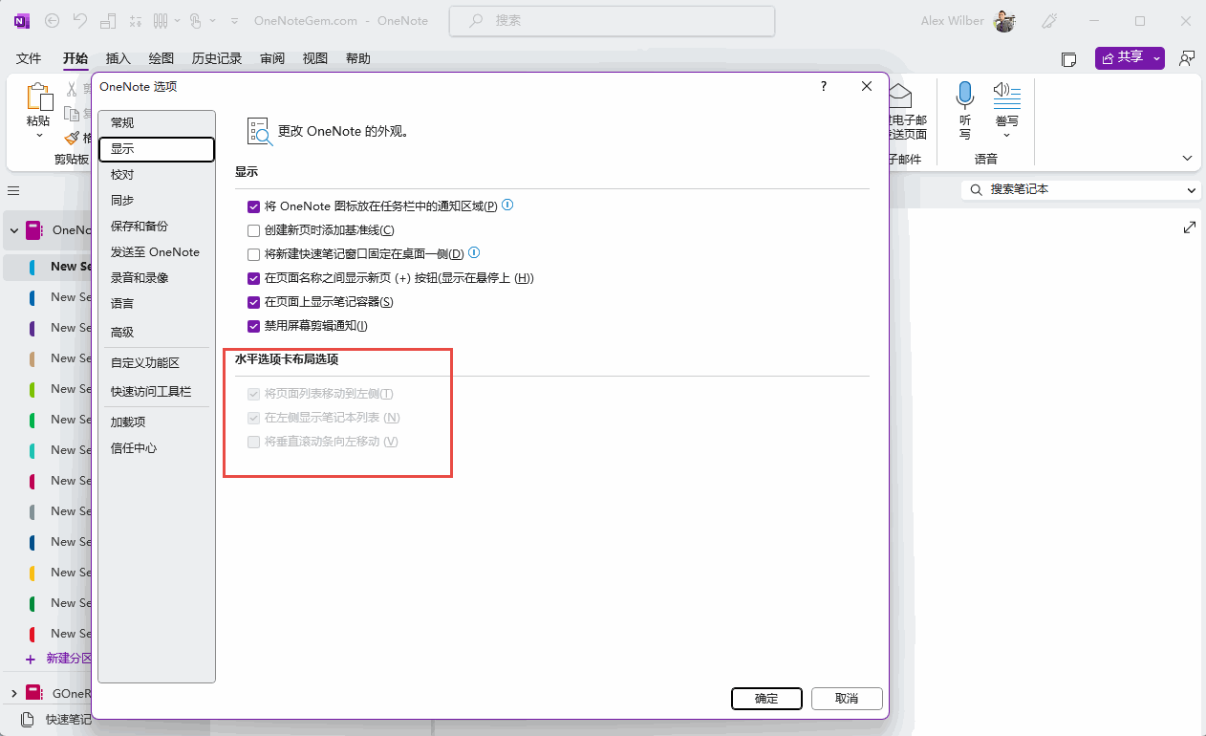This screenshot has height=736, width=1206.
Task: Click the Help question mark in dialog
Action: 824,86
